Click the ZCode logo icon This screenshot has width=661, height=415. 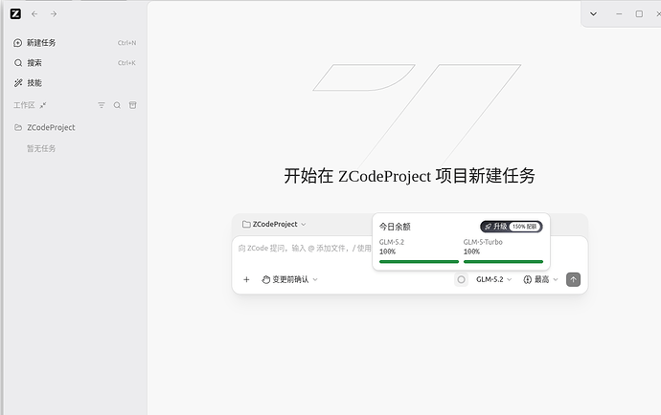(15, 14)
